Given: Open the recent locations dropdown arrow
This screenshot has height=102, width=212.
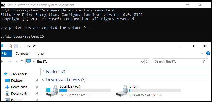Looking at the screenshot, I should click(x=16, y=61).
